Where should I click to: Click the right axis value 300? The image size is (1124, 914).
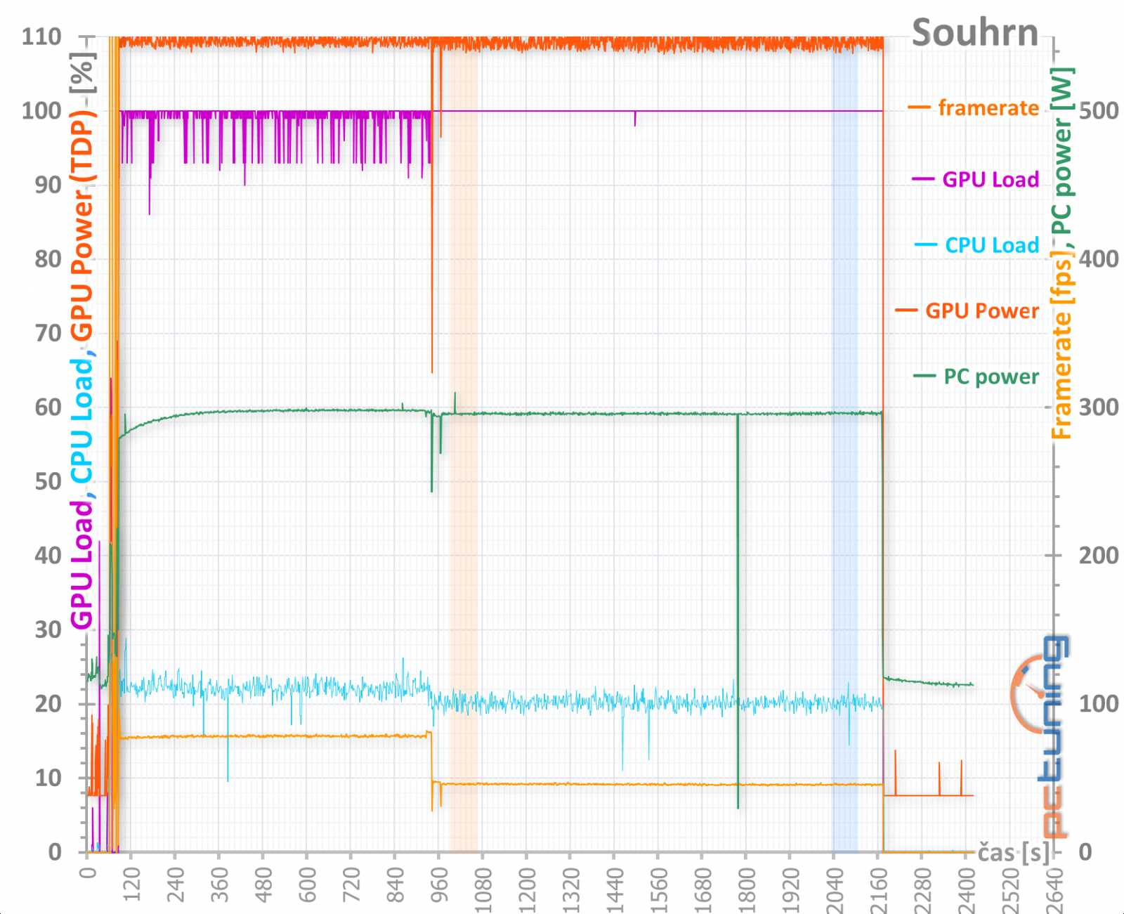click(1099, 407)
